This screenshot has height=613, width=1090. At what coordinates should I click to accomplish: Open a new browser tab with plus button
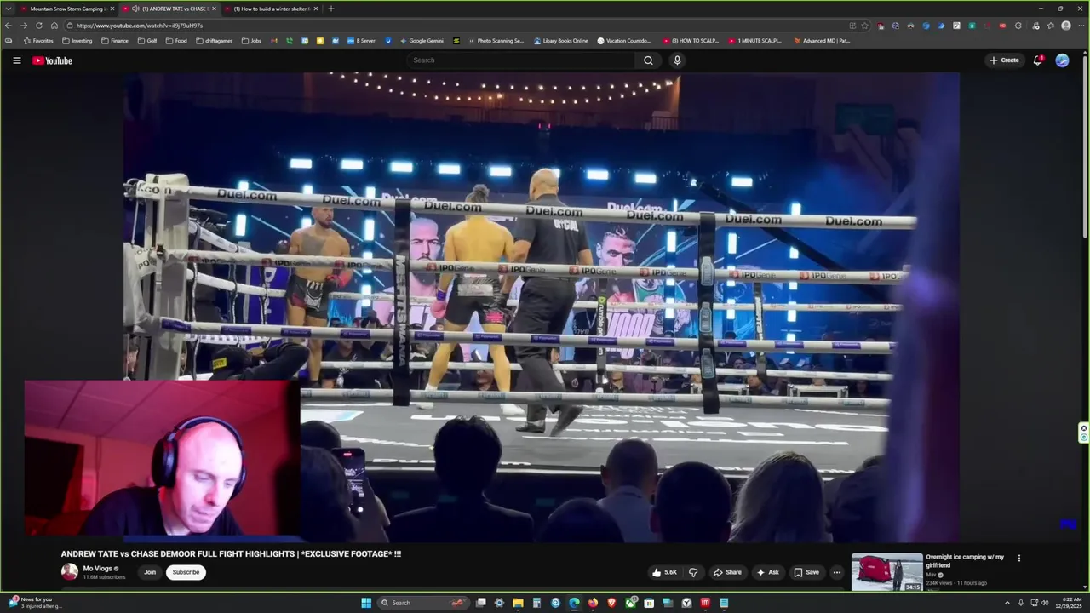click(330, 9)
